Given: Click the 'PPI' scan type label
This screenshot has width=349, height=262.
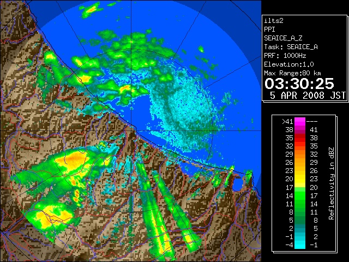Looking at the screenshot, I should (269, 29).
